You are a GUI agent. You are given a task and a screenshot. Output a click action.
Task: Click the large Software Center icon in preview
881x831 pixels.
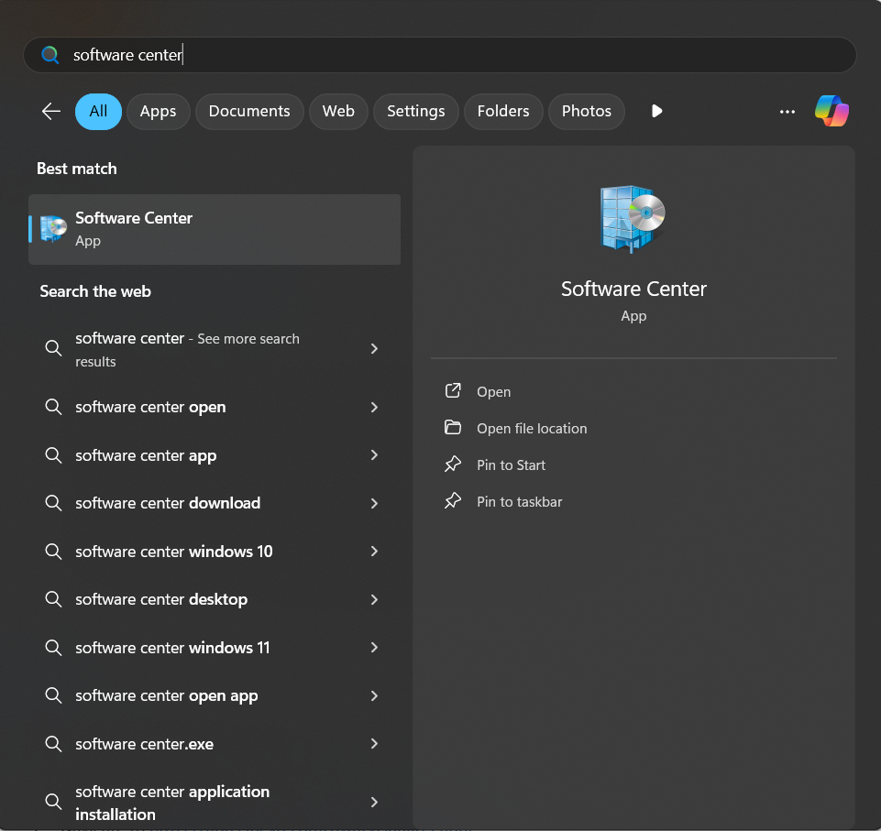633,218
